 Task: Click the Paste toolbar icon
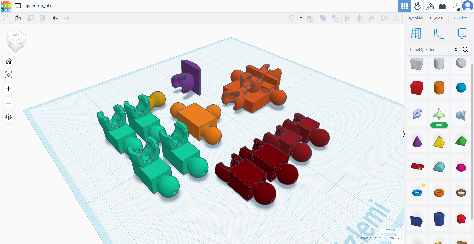18,18
